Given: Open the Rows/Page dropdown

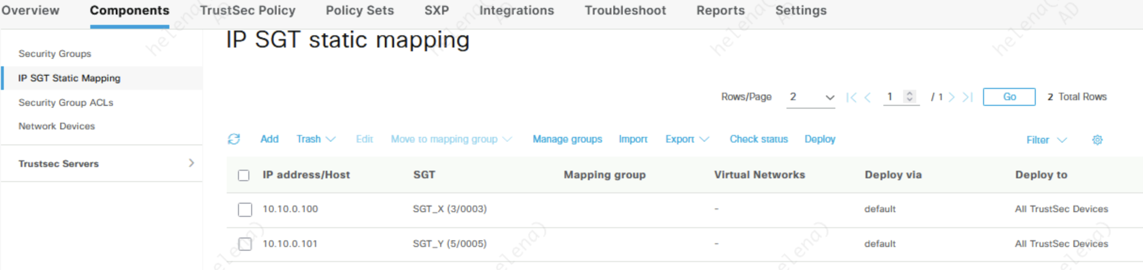Looking at the screenshot, I should coord(811,97).
